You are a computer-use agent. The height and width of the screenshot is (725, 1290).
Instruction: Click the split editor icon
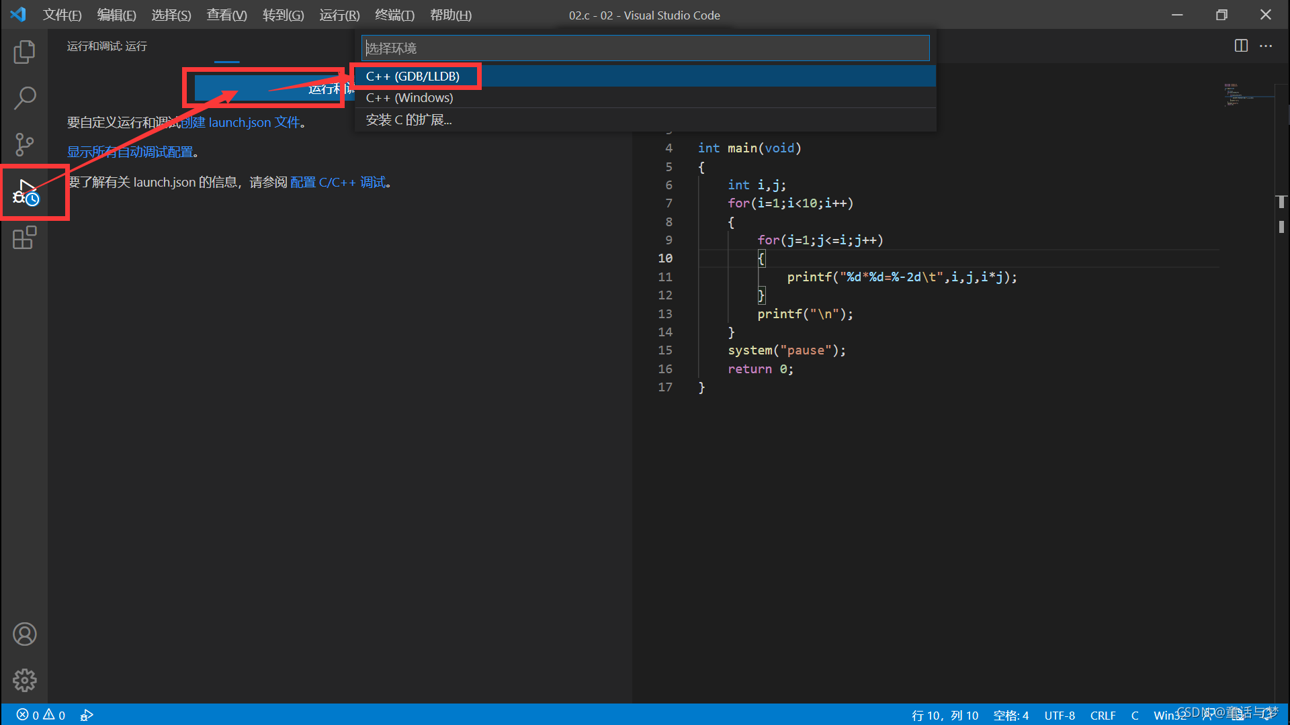pyautogui.click(x=1241, y=46)
